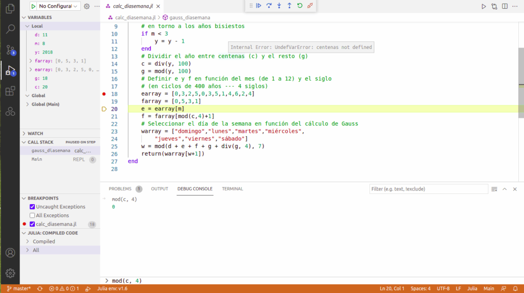Click the debug console filter field
Image resolution: width=524 pixels, height=293 pixels.
point(428,189)
